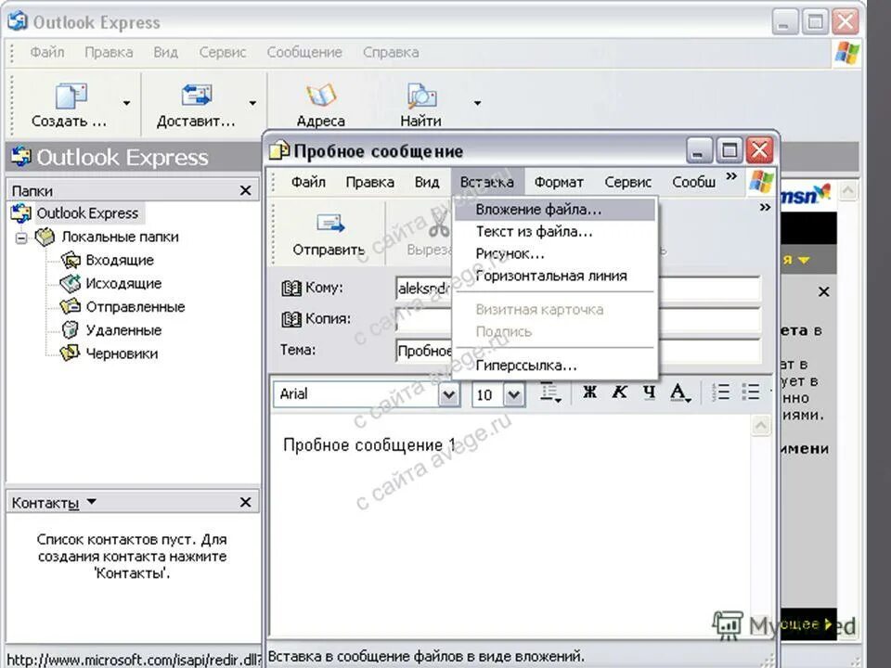Click into the Тема subject field
The height and width of the screenshot is (668, 891).
[x=578, y=351]
